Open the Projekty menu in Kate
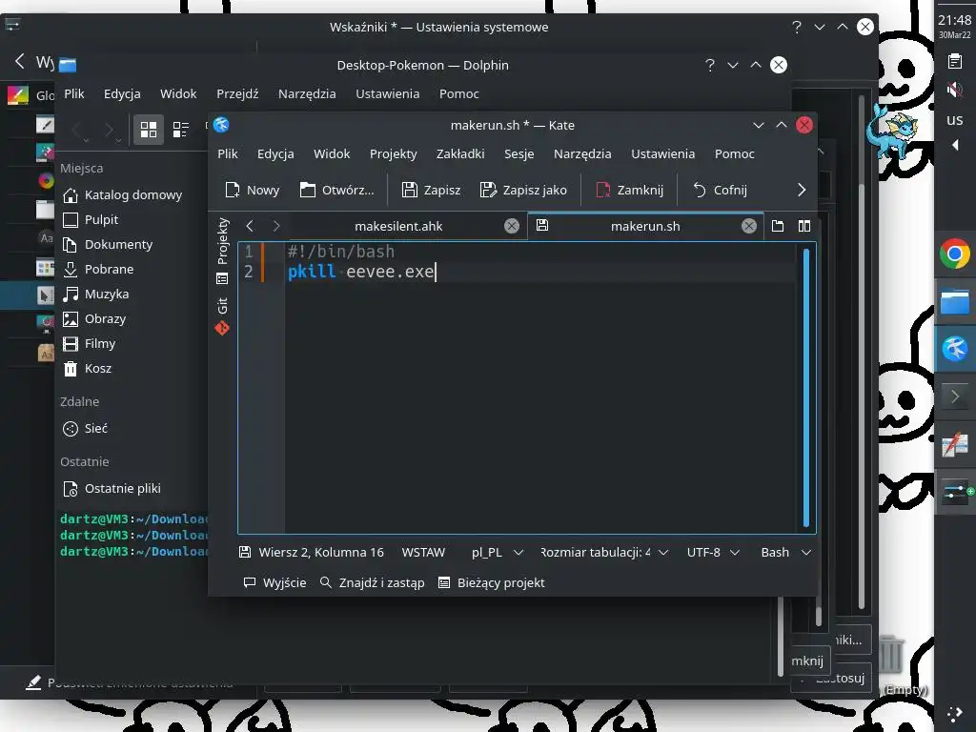 (x=394, y=153)
